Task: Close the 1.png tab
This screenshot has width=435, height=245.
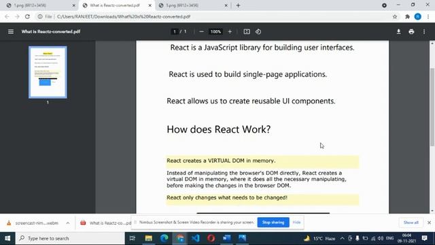Action: 74,5
